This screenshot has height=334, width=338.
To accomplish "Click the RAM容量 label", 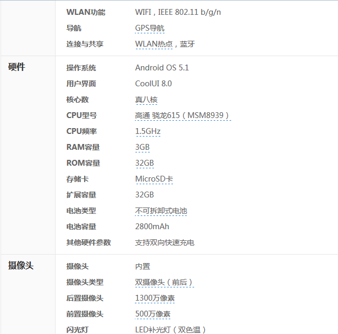I will coord(83,147).
